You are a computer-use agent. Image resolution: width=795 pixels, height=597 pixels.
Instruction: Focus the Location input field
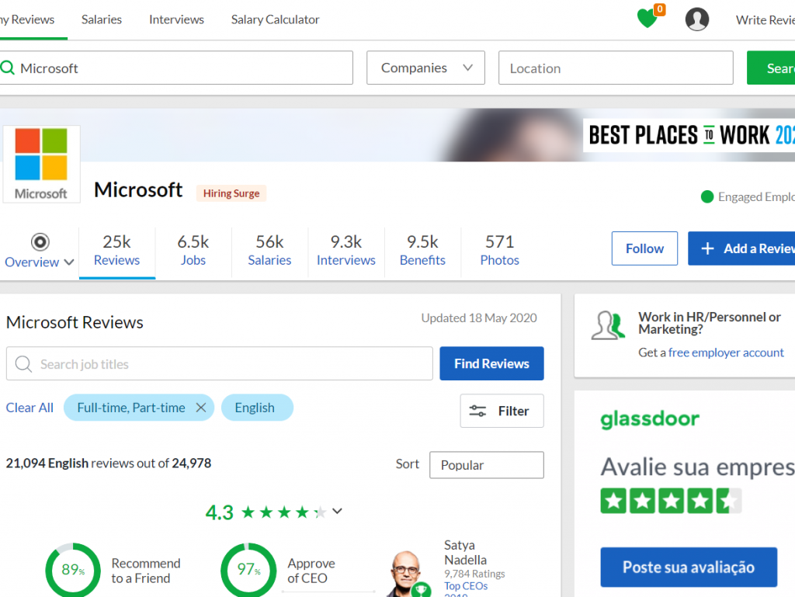coord(616,68)
